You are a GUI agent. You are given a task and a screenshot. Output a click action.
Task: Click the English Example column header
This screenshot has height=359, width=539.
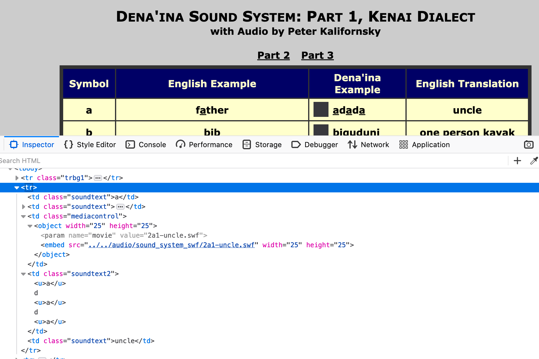[x=212, y=84]
